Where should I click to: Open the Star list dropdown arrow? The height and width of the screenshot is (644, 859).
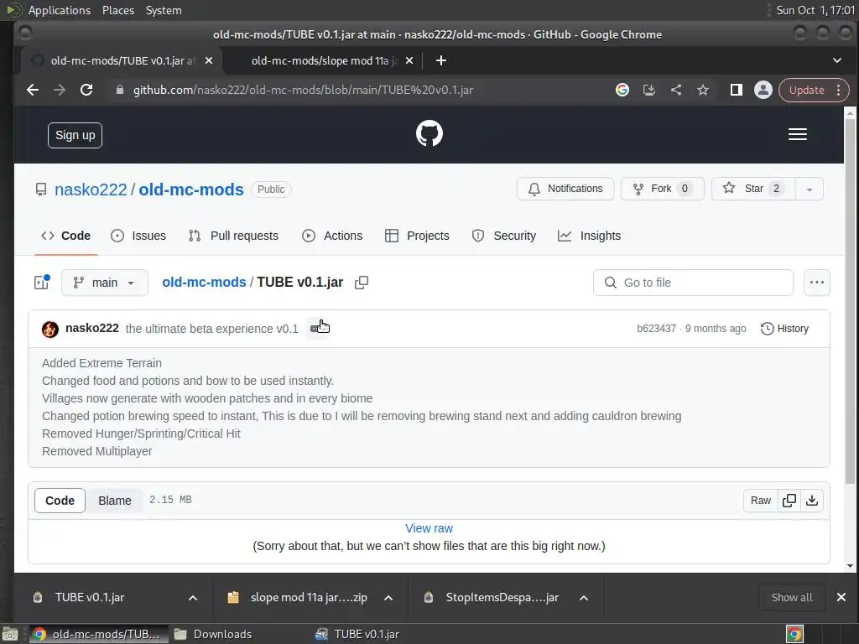coord(810,189)
